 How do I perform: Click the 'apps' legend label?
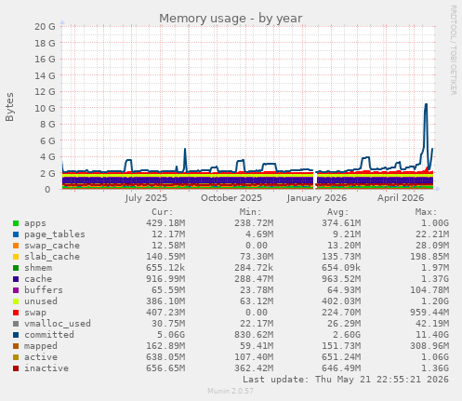pos(35,223)
